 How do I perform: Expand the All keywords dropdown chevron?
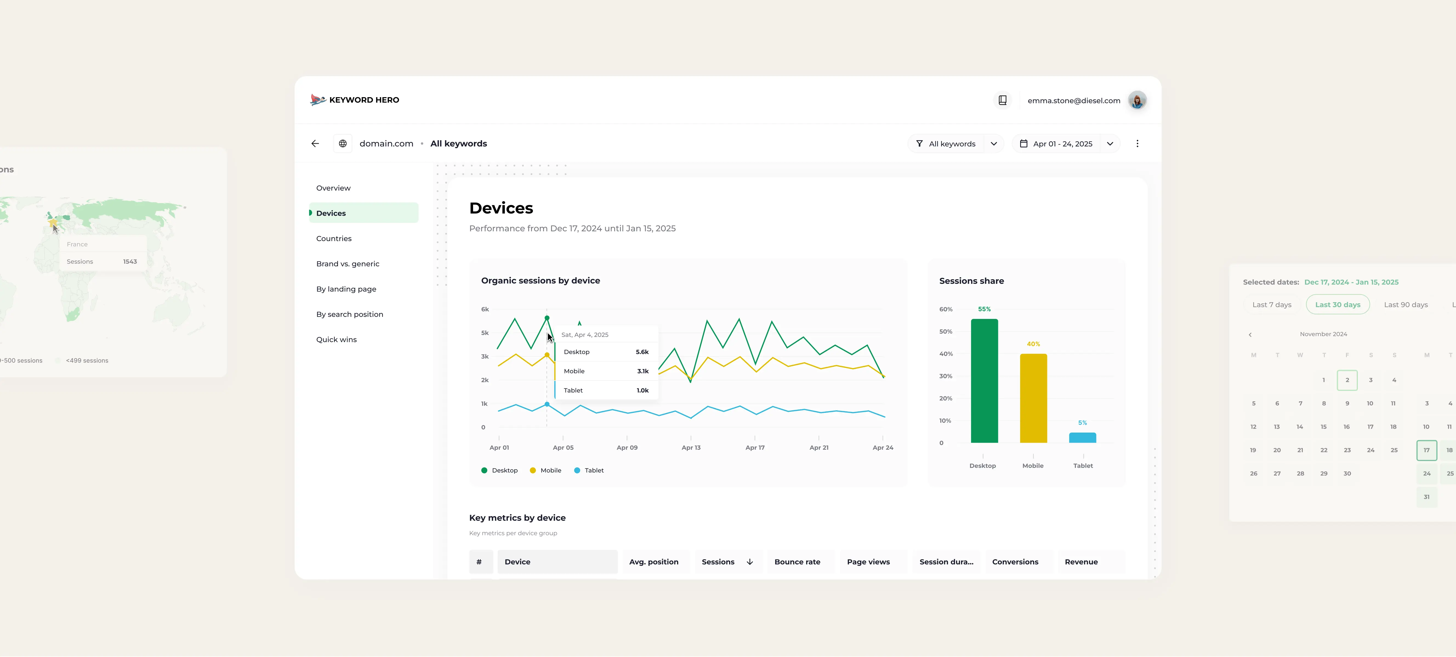pos(994,144)
